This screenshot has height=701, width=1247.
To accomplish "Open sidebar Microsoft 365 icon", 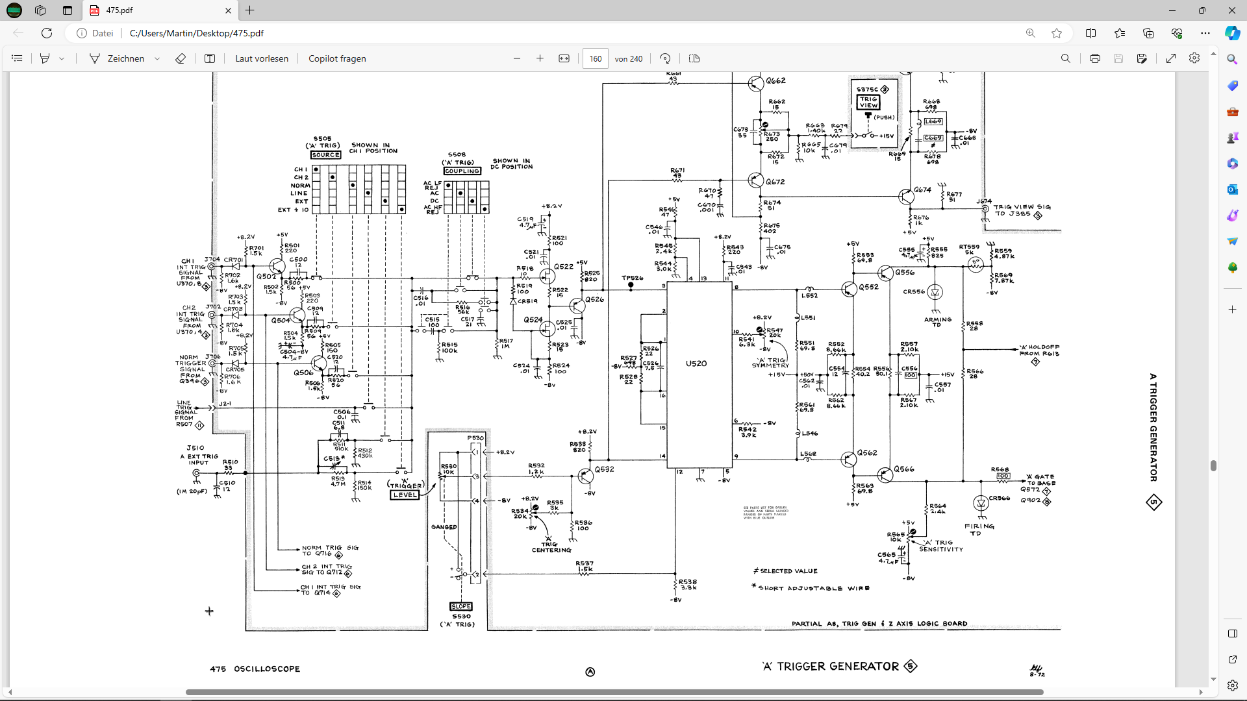I will pyautogui.click(x=1232, y=164).
